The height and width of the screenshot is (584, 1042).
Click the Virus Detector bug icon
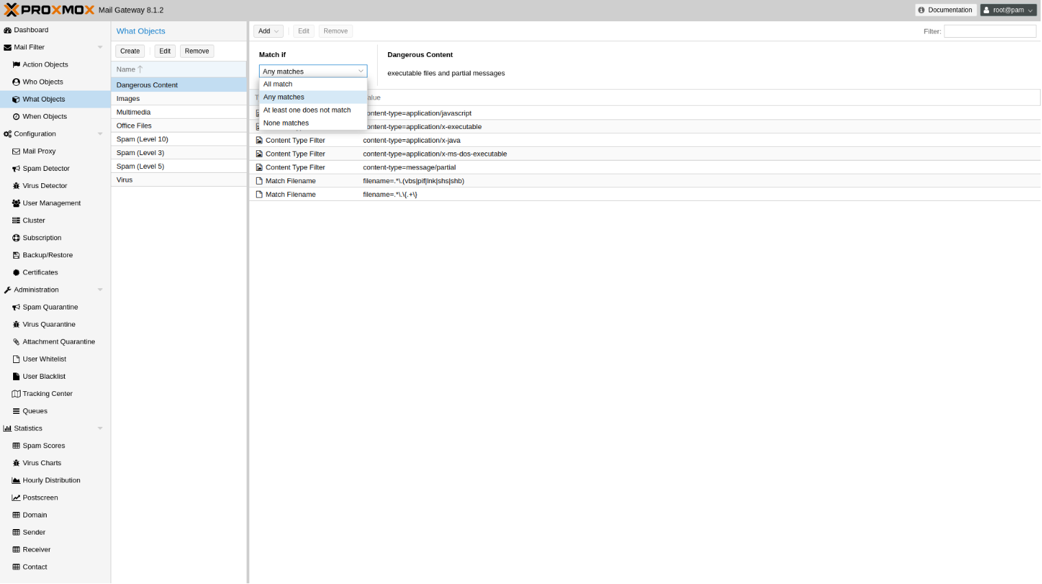pos(16,186)
